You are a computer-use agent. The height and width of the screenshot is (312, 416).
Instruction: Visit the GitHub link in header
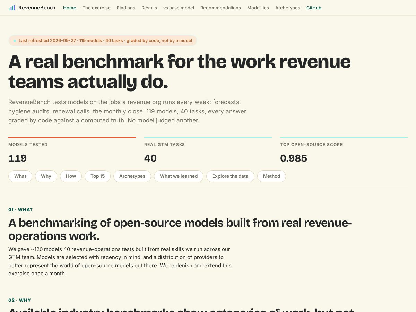[314, 8]
